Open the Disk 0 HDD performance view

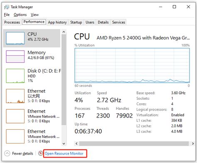tap(32, 76)
